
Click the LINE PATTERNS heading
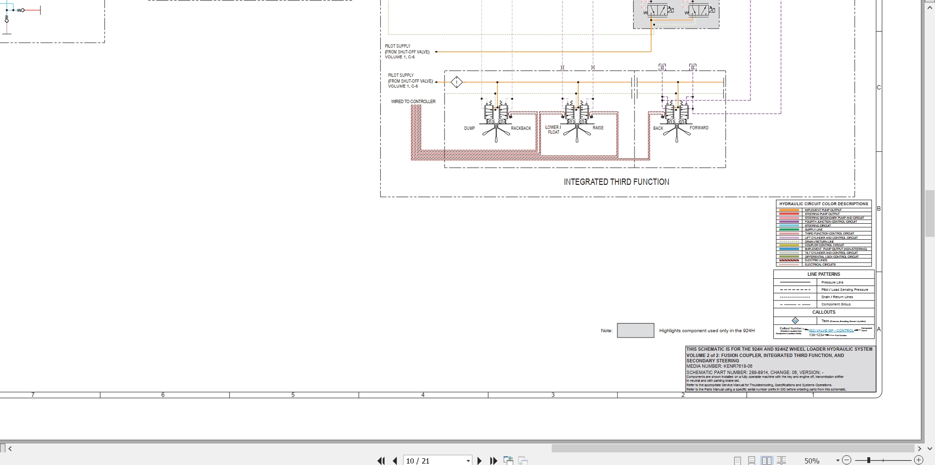[823, 274]
